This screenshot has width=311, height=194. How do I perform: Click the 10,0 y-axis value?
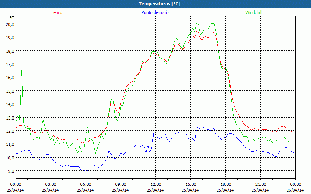(x=10, y=158)
